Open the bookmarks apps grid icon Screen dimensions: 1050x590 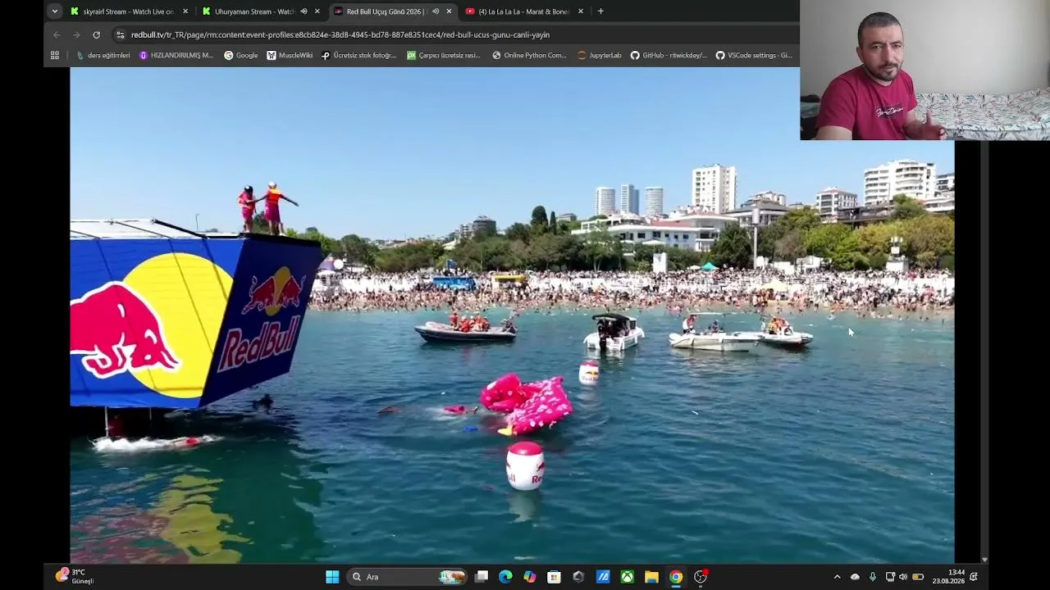click(x=55, y=56)
